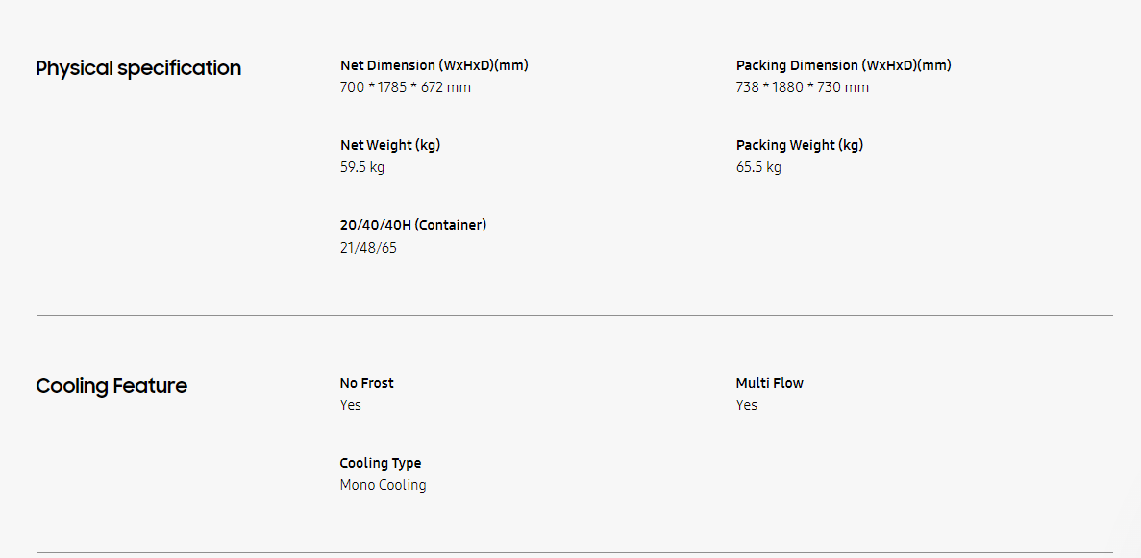Click the 59.5 kg net weight value

pos(362,167)
